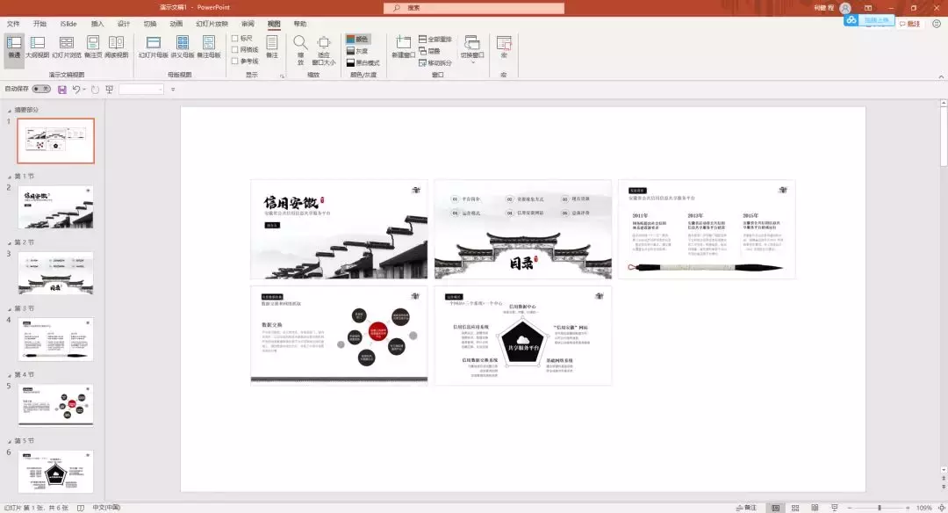The height and width of the screenshot is (513, 948).
Task: Collapse the 第 1 节 section
Action: coord(10,177)
